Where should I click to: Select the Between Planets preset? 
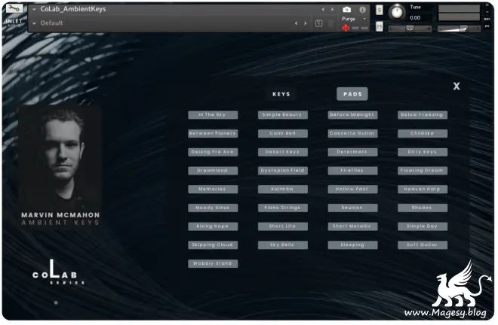tap(213, 133)
